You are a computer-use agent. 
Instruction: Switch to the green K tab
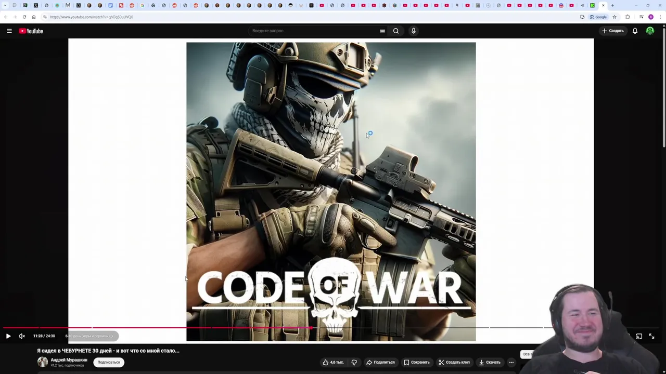point(592,5)
